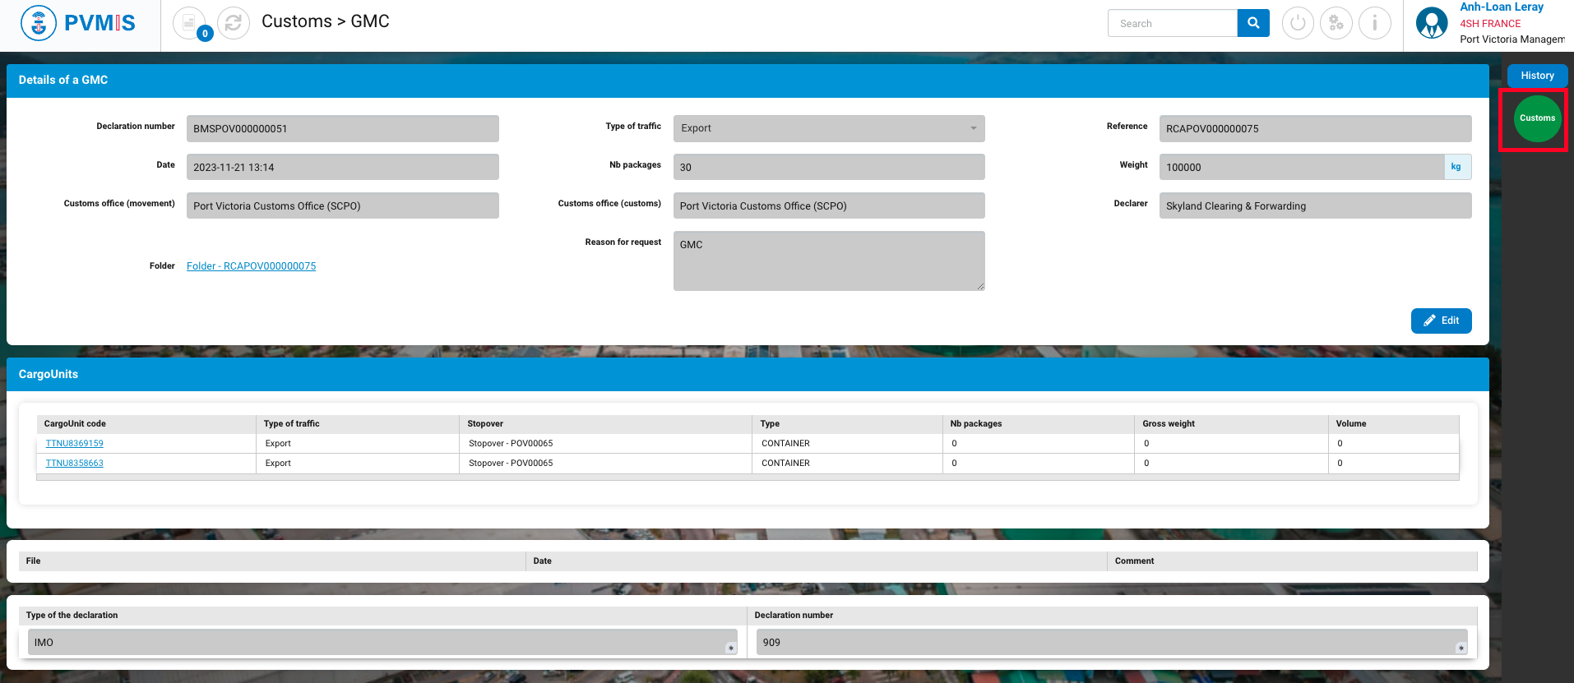
Task: Click the Anh-Loan Leray username
Action: point(1501,7)
